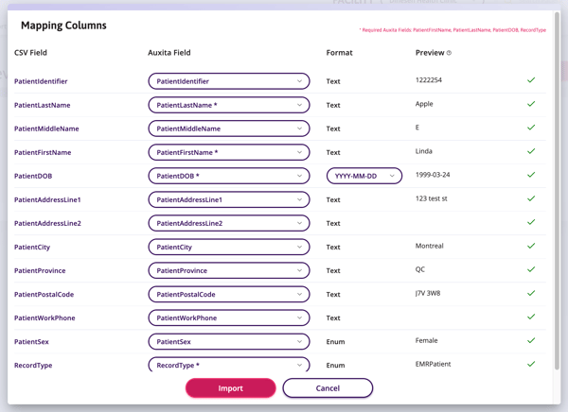This screenshot has height=412, width=568.
Task: Open the PatientIdentifier Auxita Field dropdown
Action: [x=229, y=81]
